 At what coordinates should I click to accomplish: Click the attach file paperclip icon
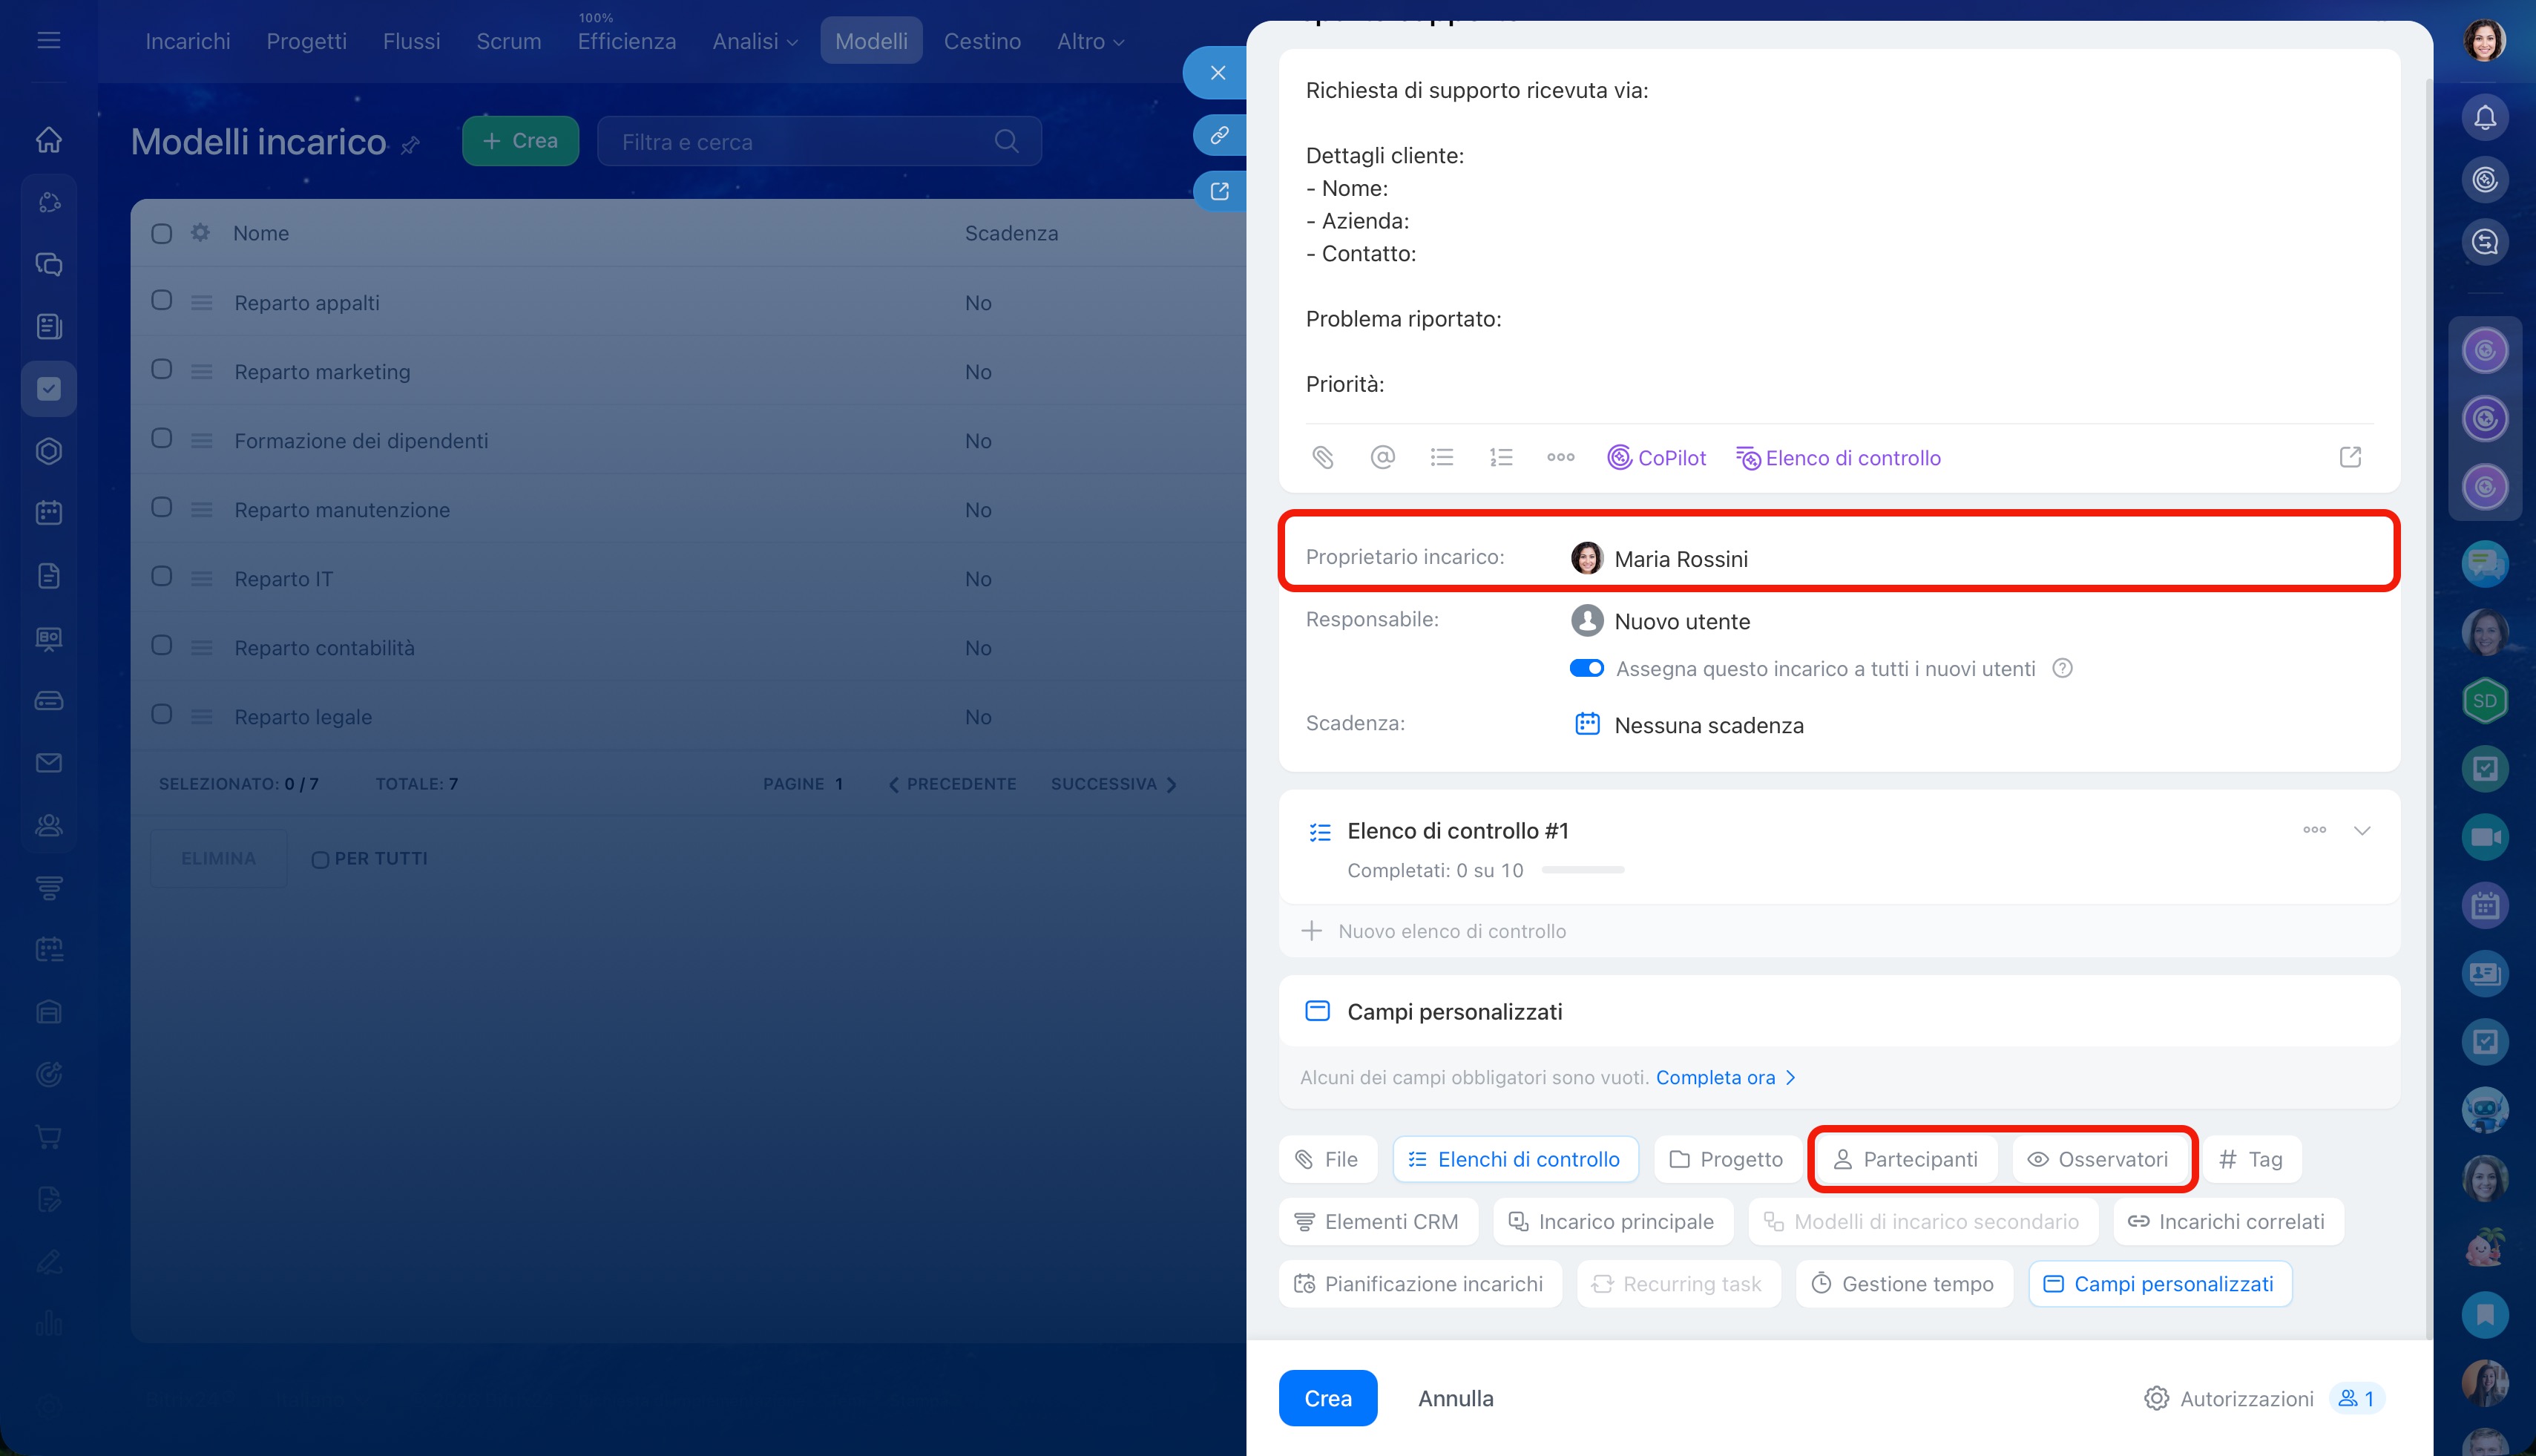click(1322, 457)
